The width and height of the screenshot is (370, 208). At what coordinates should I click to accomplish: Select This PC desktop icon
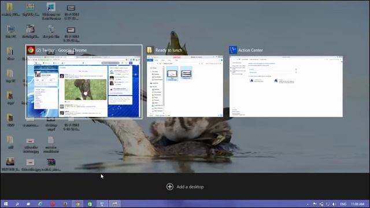[10, 32]
